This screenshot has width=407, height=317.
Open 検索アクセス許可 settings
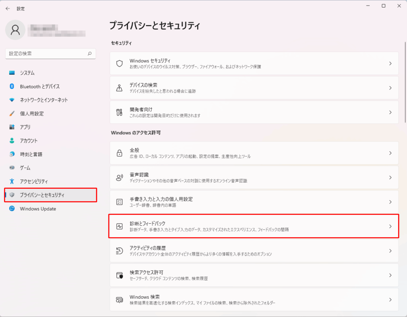point(254,275)
